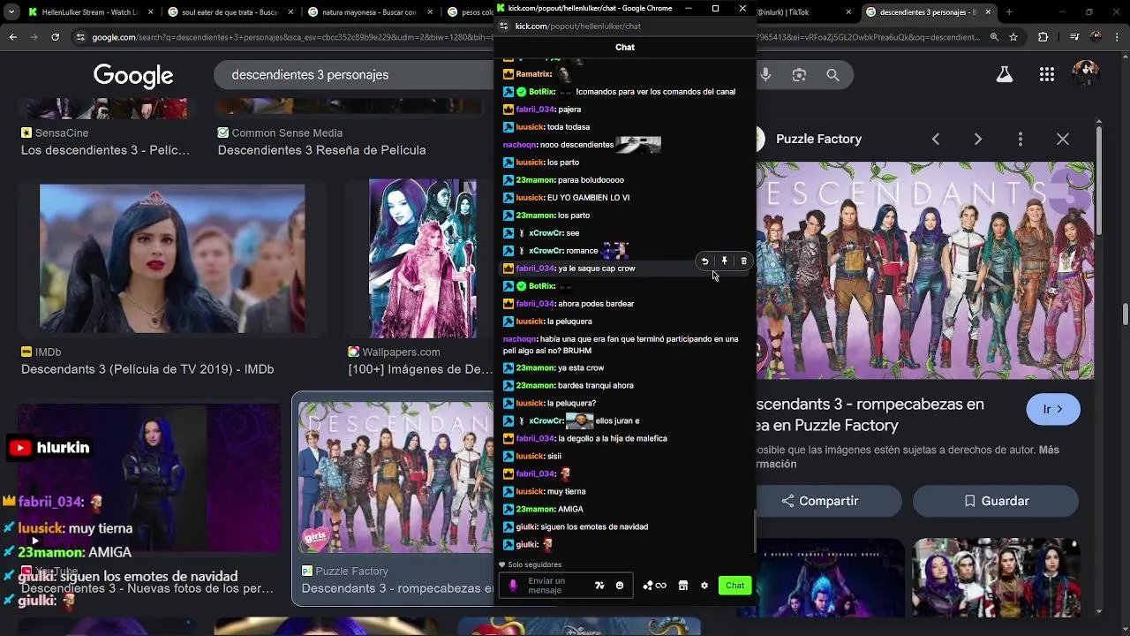Show previous image in the Puzzle Factory panel
Viewport: 1130px width, 636px height.
click(936, 139)
